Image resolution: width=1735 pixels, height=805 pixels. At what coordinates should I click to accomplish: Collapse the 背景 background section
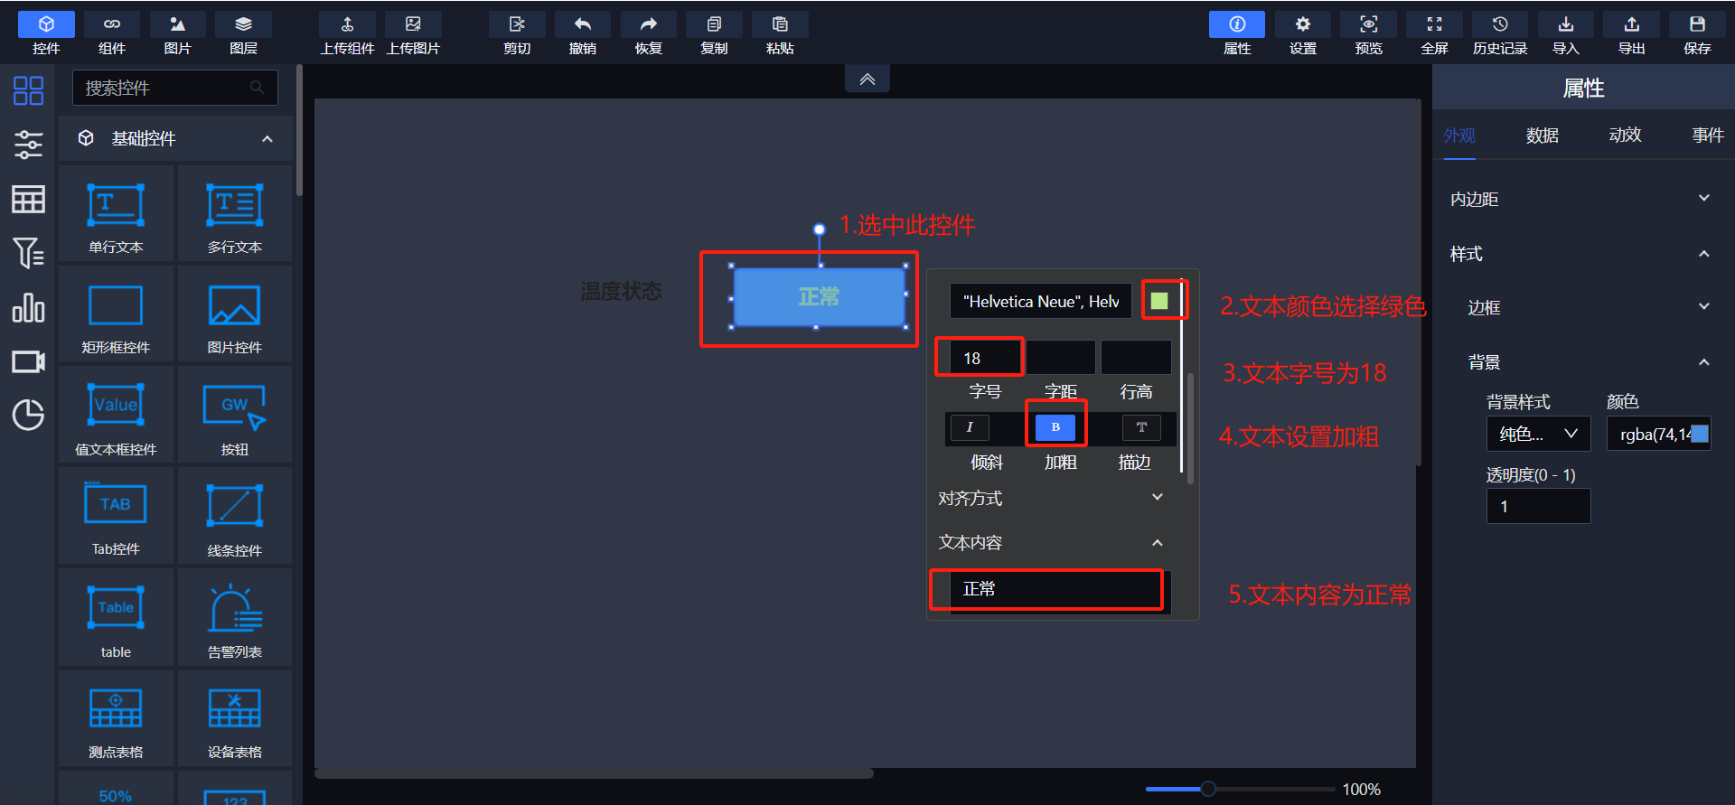[x=1704, y=362]
